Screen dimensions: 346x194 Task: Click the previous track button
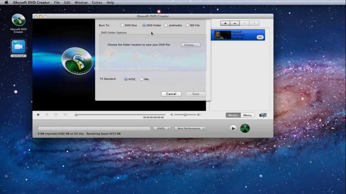[x=56, y=115]
